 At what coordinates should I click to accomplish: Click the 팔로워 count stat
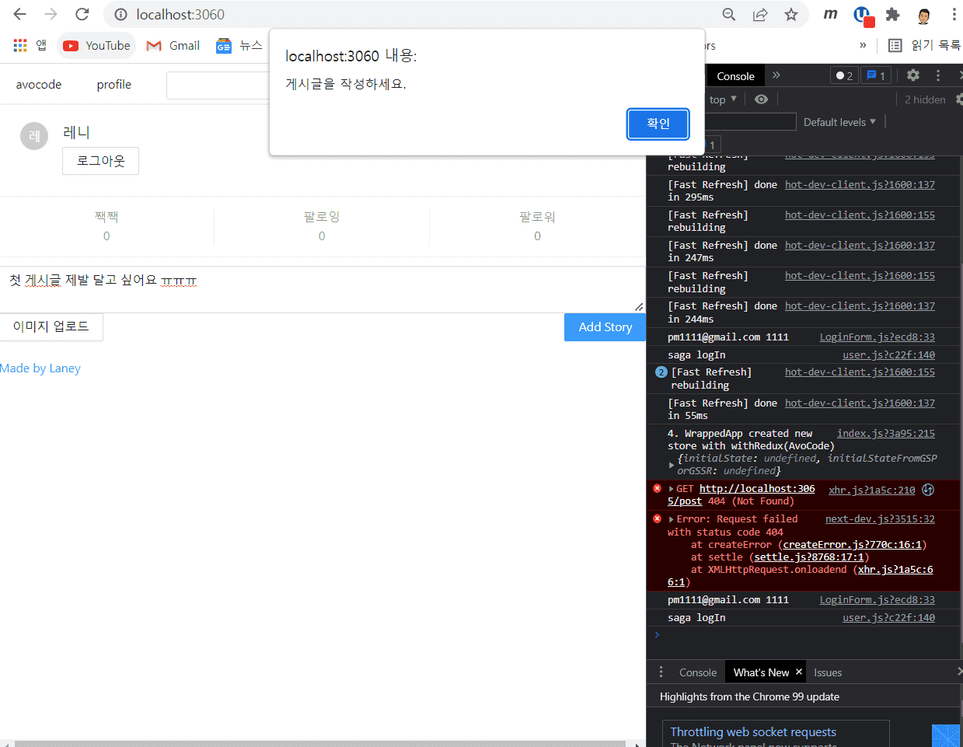pyautogui.click(x=537, y=226)
